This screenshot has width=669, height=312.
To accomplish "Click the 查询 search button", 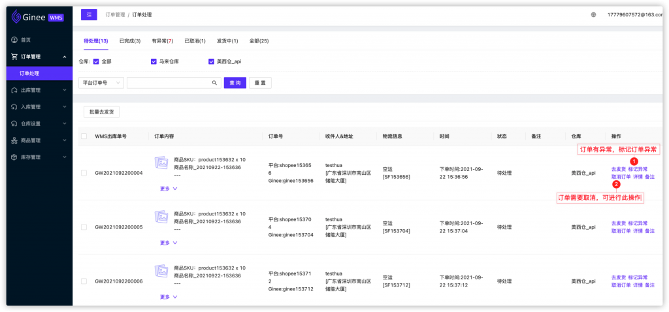I will tap(235, 83).
